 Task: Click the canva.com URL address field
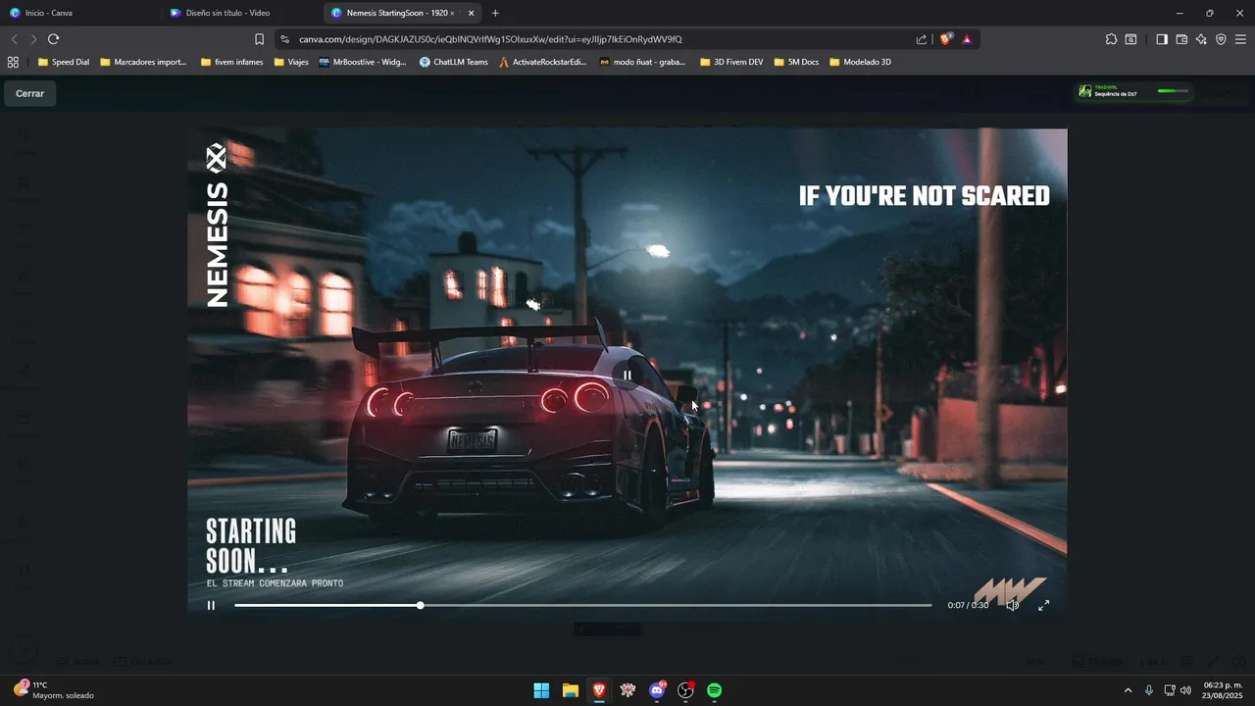490,39
